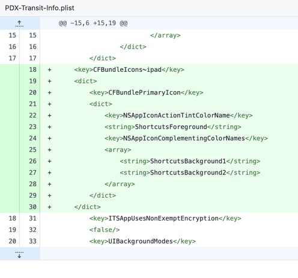Select new line number 29
The image size is (298, 278).
pos(32,195)
